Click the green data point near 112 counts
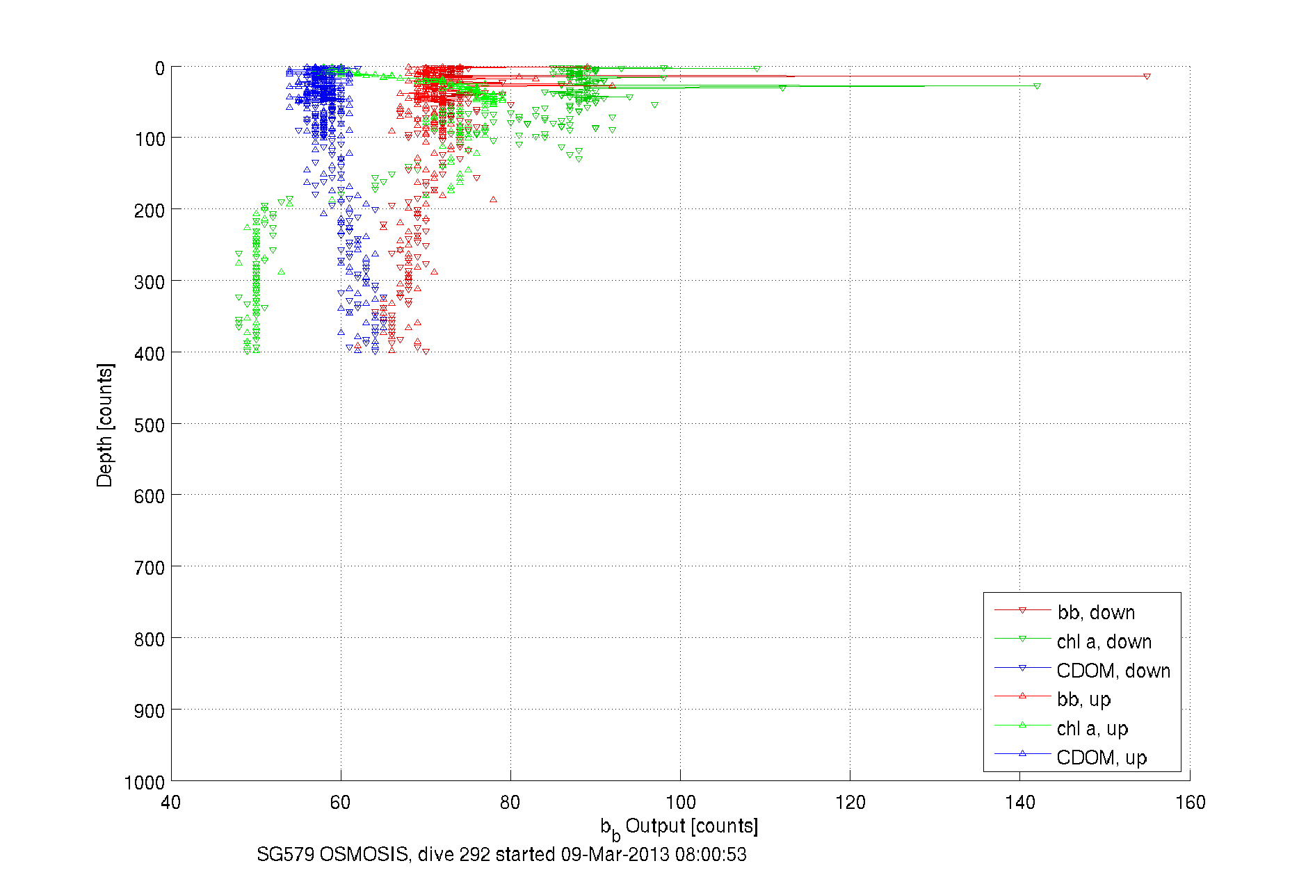 tap(782, 88)
